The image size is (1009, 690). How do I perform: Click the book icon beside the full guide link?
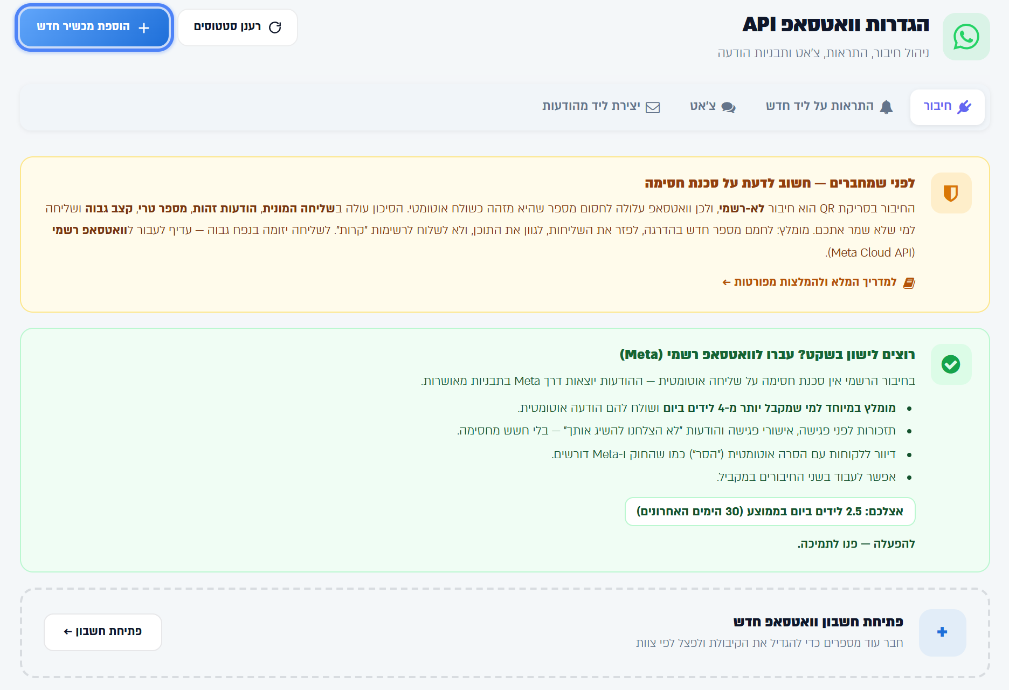pos(909,282)
